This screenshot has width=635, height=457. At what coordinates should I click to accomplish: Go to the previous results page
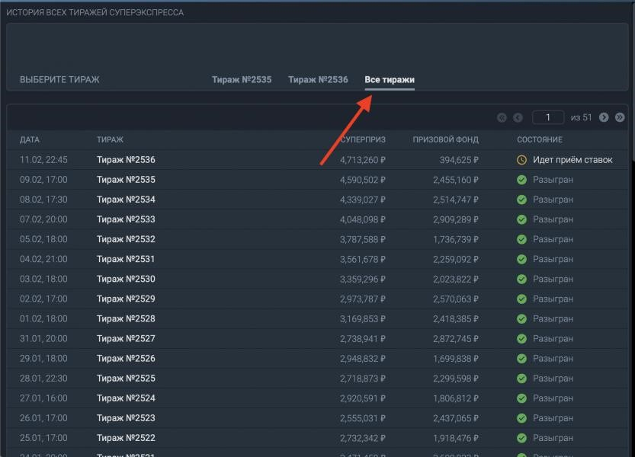tap(518, 118)
